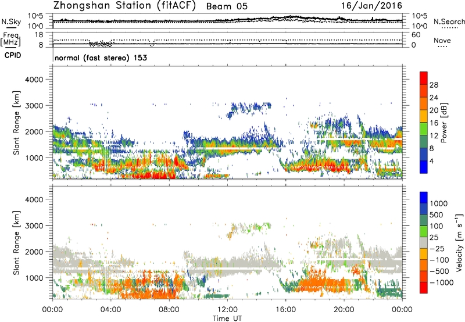Click the '1000' tick on velocity colorbar
The width and height of the screenshot is (465, 322).
tap(439, 203)
